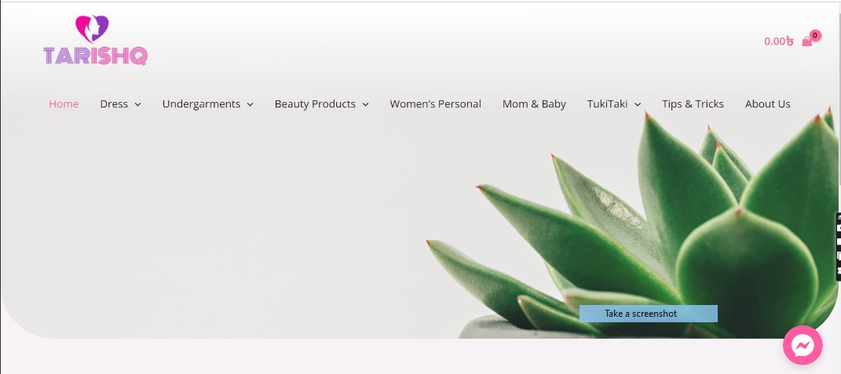The image size is (841, 374).
Task: Expand the Beauty Products dropdown arrow
Action: (365, 104)
